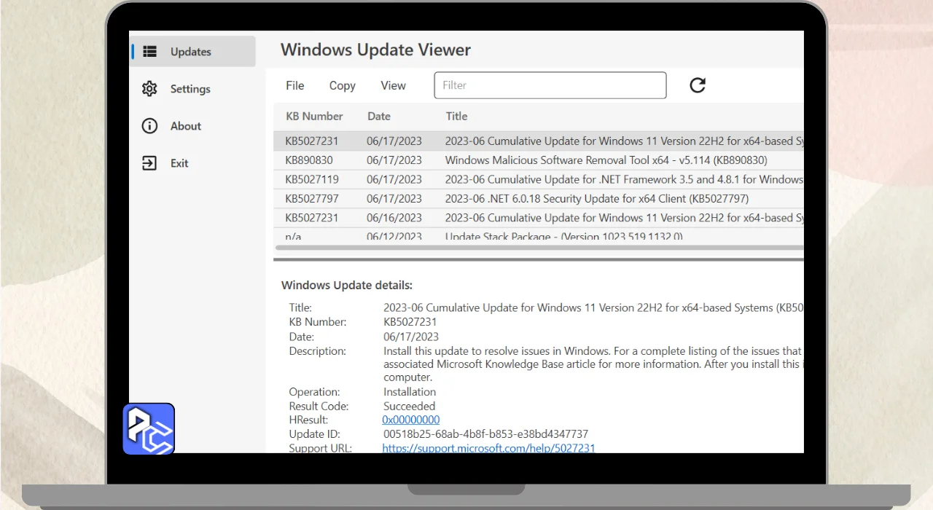
Task: Click the details pane Title value text
Action: (593, 307)
